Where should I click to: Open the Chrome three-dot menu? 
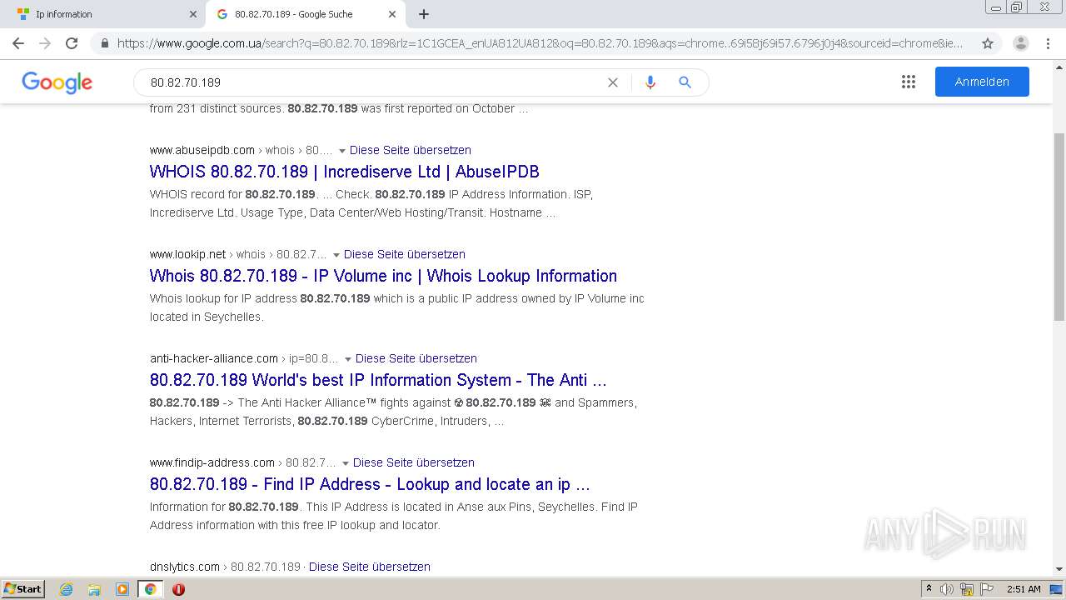click(1048, 43)
